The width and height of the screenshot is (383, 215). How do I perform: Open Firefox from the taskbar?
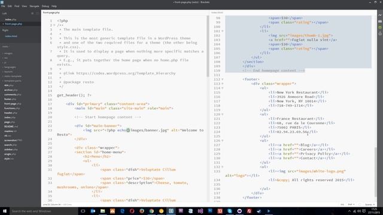pos(142,211)
